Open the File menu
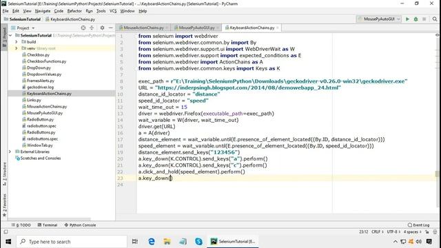Screen dimensions: 441x248 6,11
